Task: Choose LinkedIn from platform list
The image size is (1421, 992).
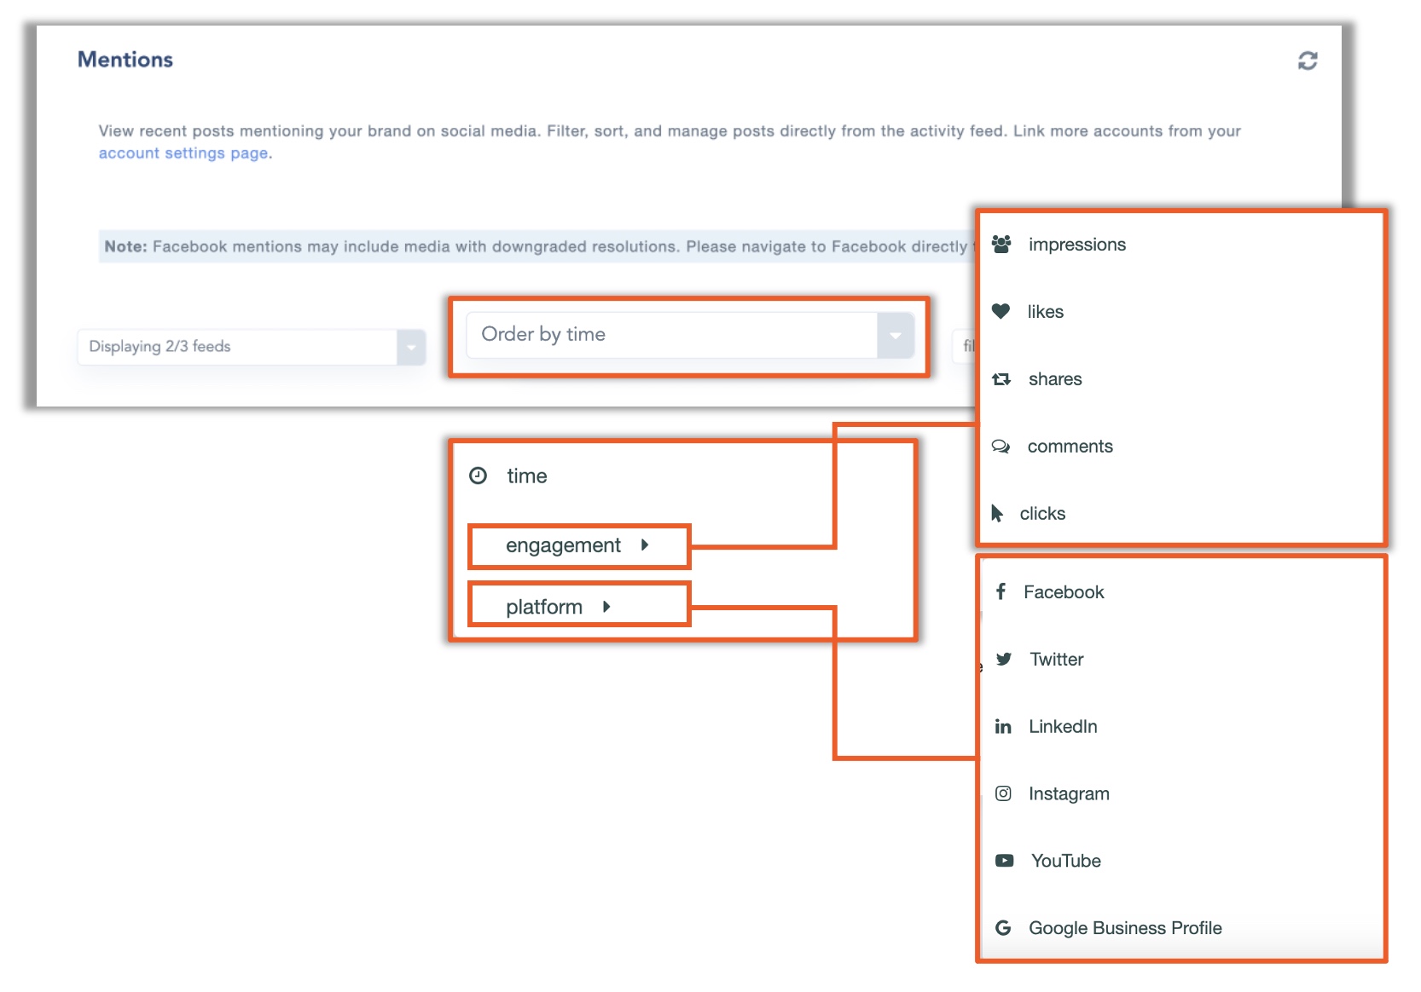Action: pos(1062,726)
